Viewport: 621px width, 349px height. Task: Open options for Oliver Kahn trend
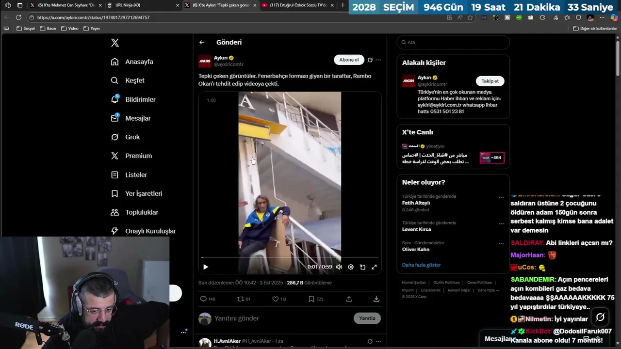point(501,244)
